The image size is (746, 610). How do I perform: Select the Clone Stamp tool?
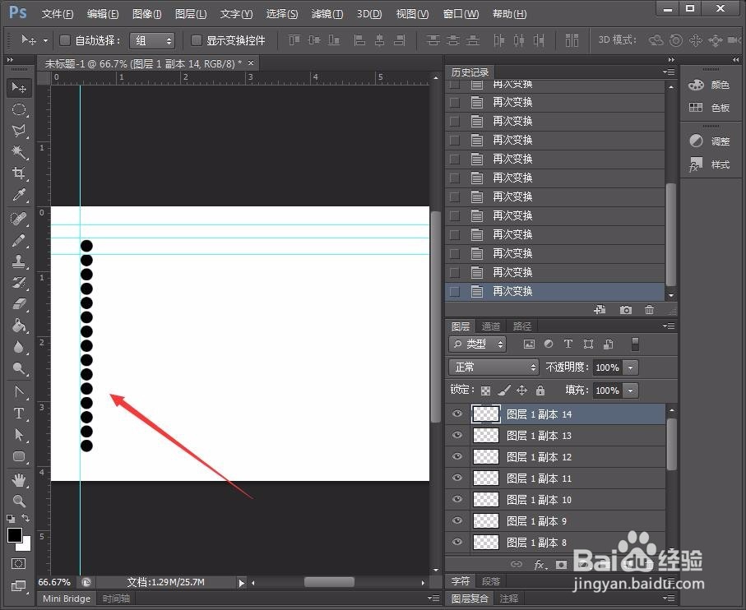pos(19,261)
